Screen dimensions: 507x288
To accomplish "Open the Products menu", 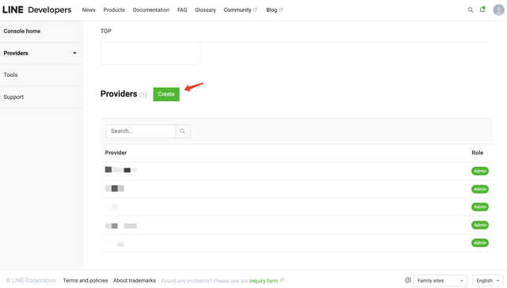I will [114, 10].
